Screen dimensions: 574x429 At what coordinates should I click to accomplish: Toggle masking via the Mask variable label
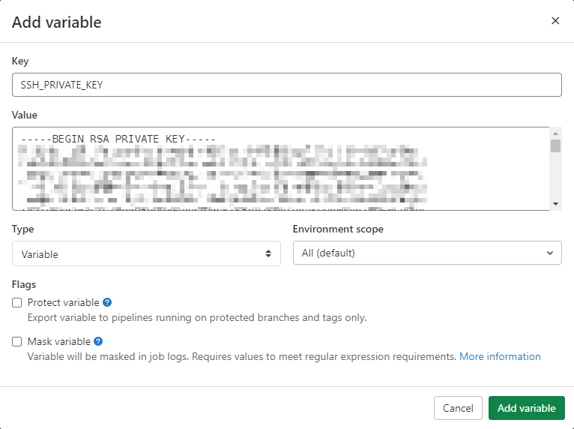pyautogui.click(x=59, y=342)
